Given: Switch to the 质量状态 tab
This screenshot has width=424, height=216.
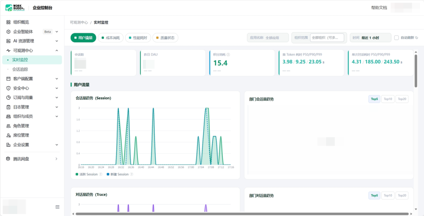Looking at the screenshot, I should (x=165, y=38).
